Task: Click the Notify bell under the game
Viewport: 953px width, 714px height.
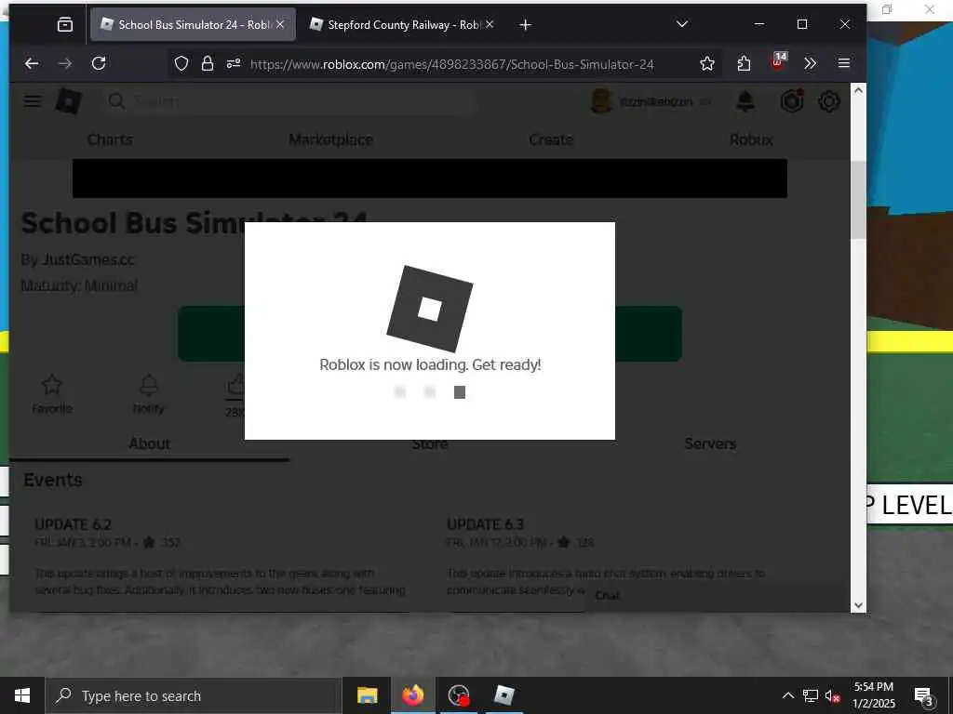Action: [x=149, y=393]
